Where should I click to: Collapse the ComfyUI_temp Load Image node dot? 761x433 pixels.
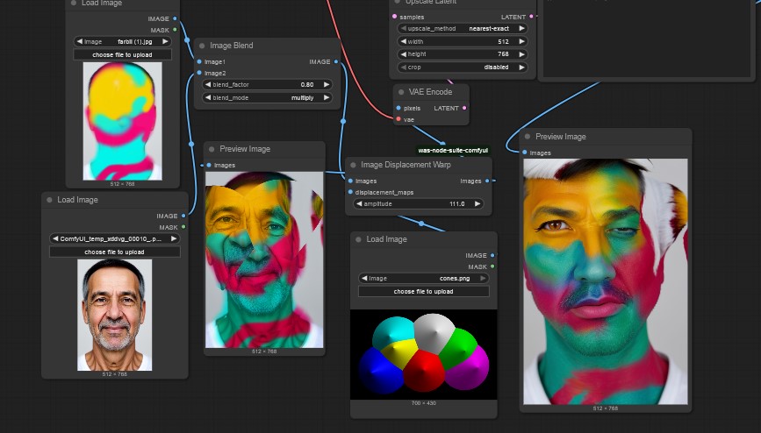point(49,200)
